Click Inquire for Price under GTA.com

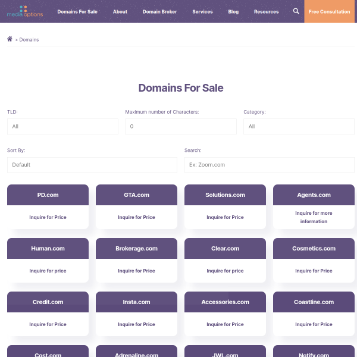pos(136,217)
